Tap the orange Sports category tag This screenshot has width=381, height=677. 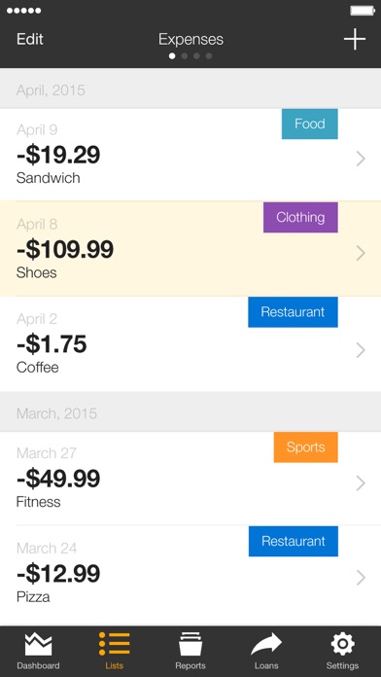coord(306,447)
